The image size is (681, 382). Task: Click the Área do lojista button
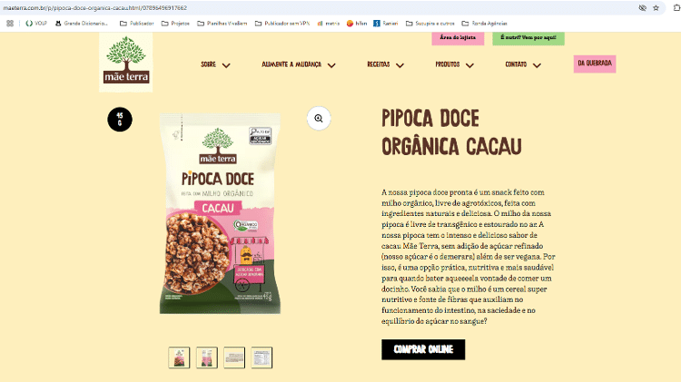click(x=458, y=38)
